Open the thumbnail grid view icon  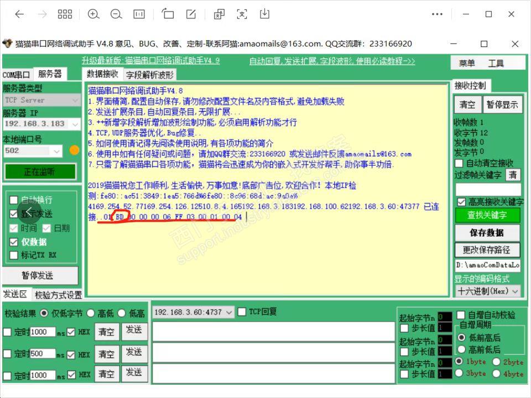[x=65, y=14]
